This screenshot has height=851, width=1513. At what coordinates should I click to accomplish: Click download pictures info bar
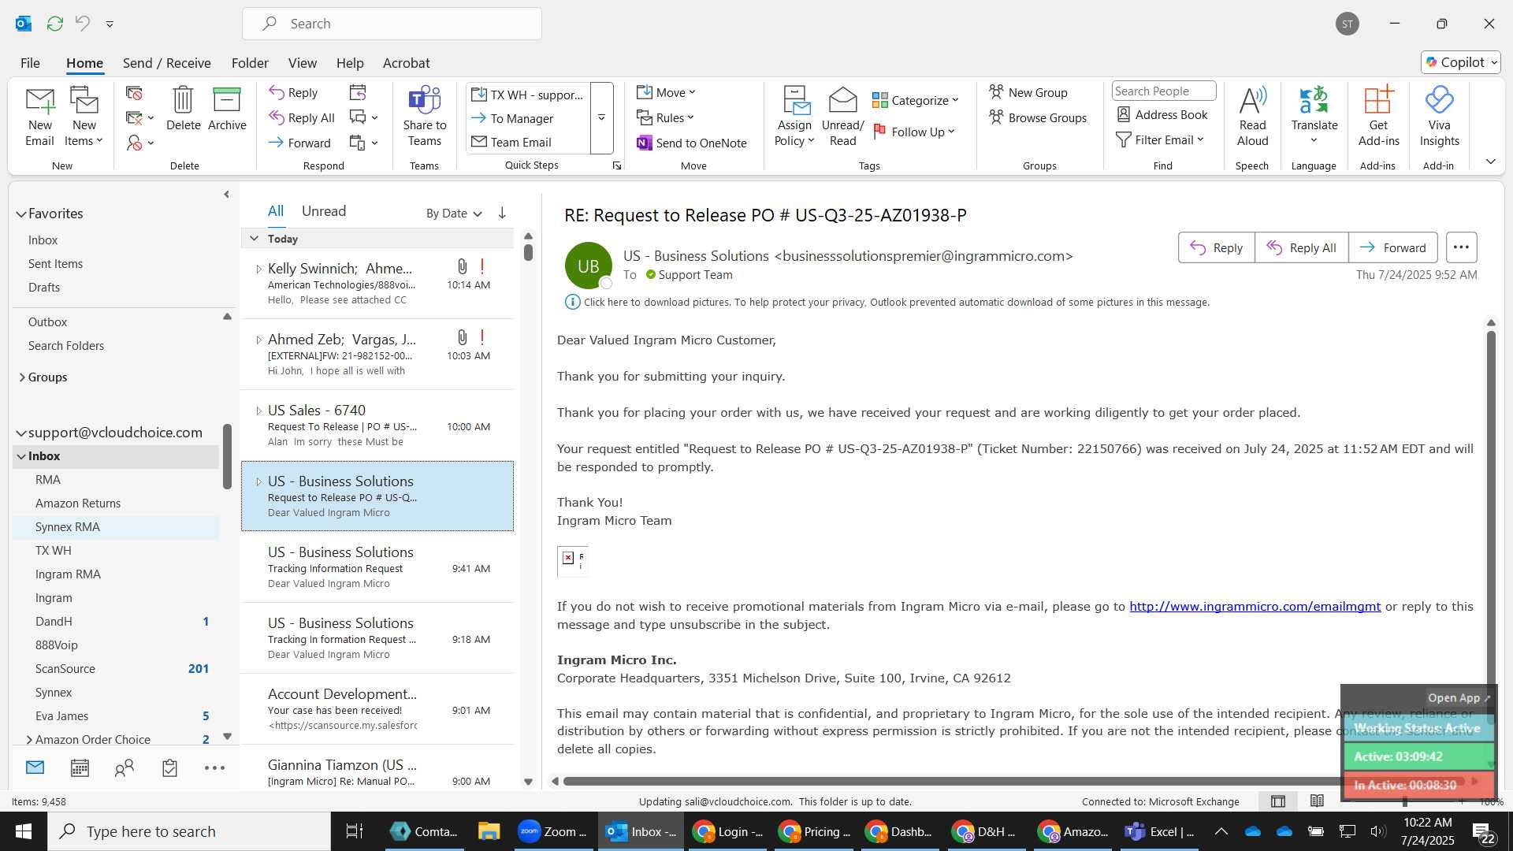[x=887, y=303]
